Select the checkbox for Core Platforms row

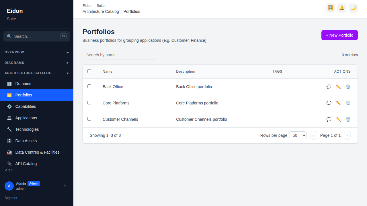(x=89, y=102)
